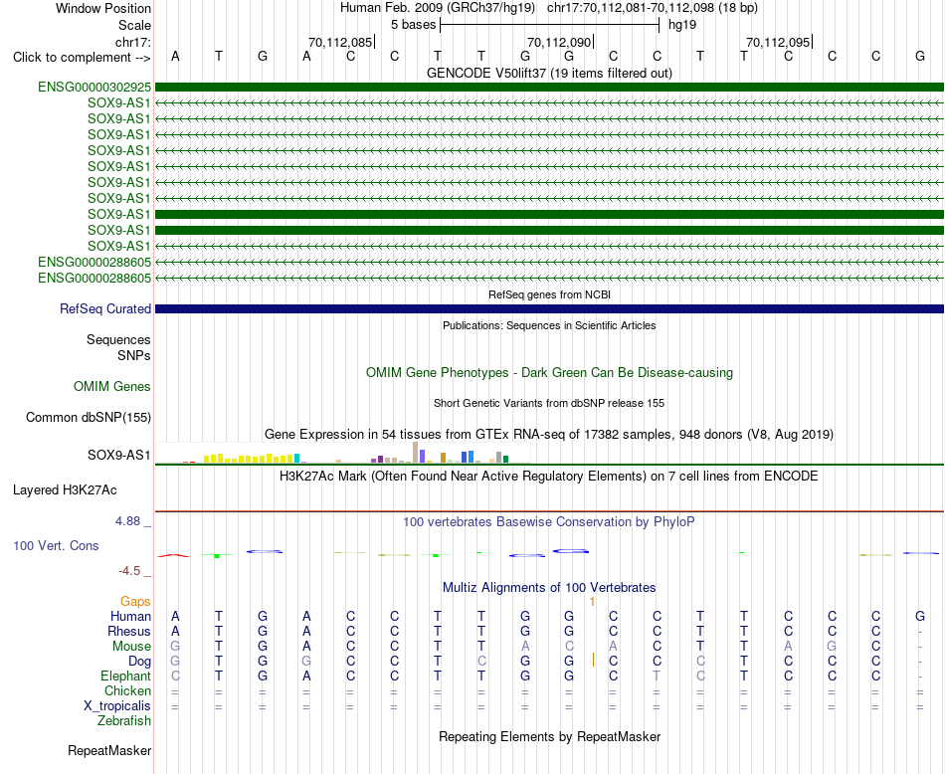Select the Rhesus species row label
The height and width of the screenshot is (774, 945).
[129, 631]
